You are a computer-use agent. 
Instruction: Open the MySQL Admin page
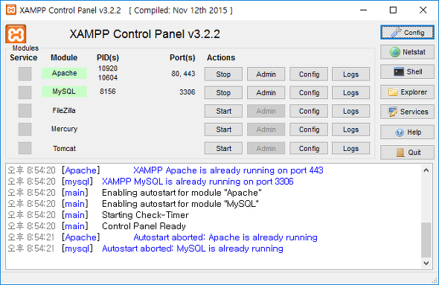click(x=266, y=93)
